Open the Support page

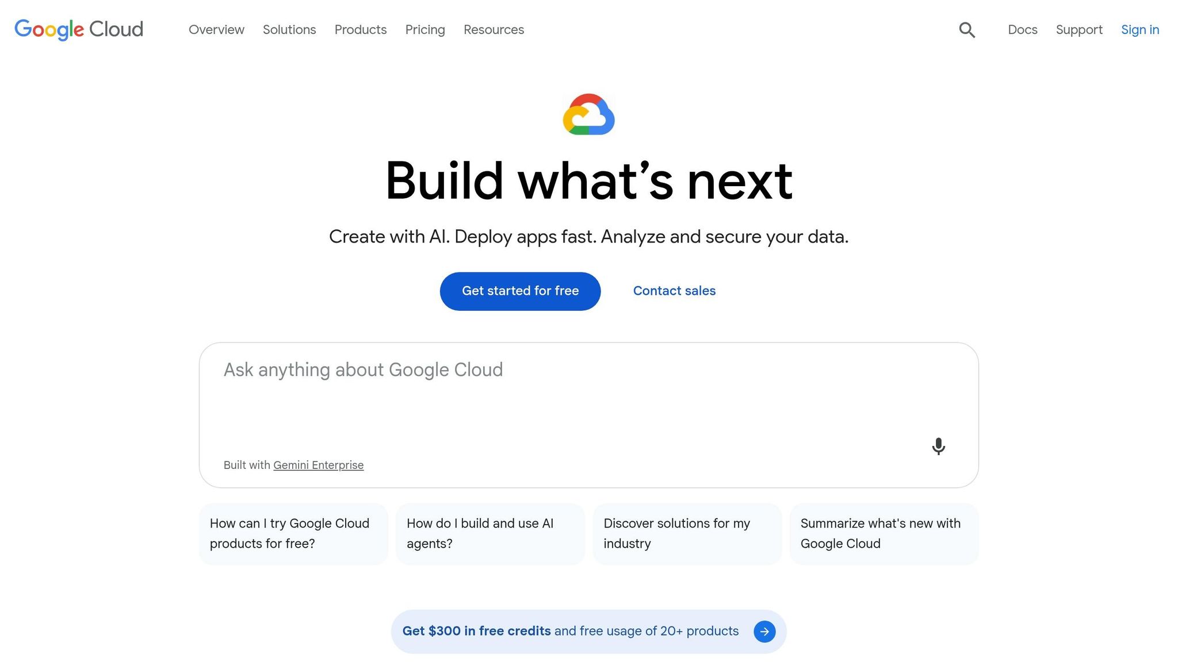tap(1079, 29)
